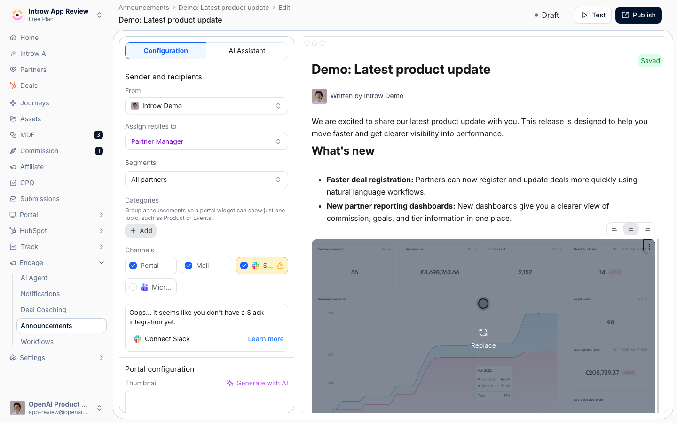677x423 pixels.
Task: Open the Journeys sidebar icon
Action: click(x=13, y=103)
